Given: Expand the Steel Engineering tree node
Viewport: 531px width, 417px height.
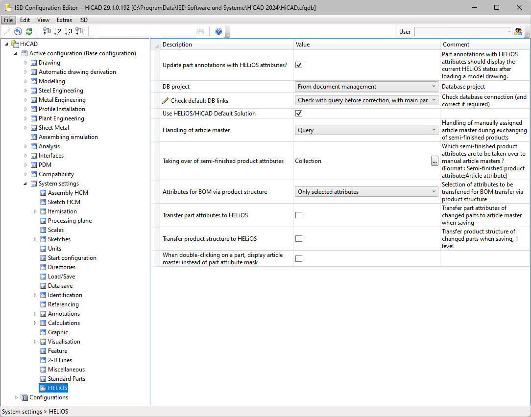Looking at the screenshot, I should click(x=26, y=91).
